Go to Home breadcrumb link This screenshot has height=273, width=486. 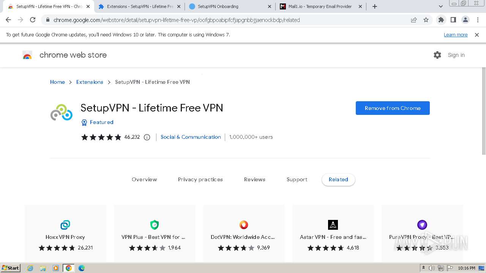57,82
